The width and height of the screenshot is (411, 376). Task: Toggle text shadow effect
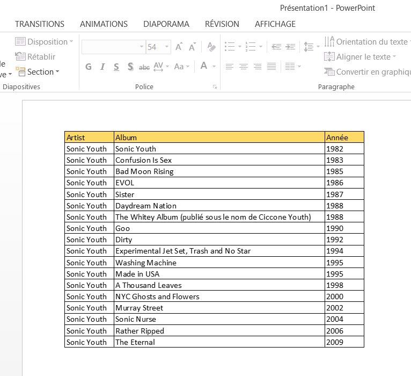pyautogui.click(x=130, y=67)
